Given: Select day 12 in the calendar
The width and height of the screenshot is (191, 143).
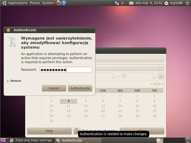Looking at the screenshot, I should [x=86, y=106].
